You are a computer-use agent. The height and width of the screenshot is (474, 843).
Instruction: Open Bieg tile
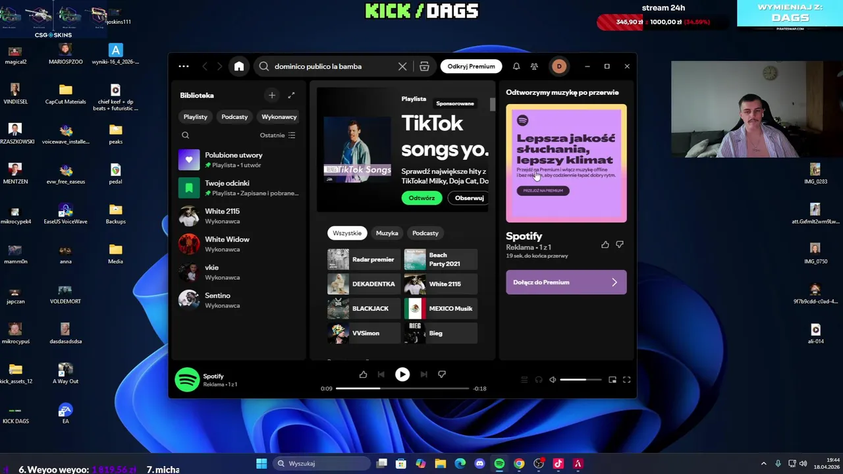[440, 333]
